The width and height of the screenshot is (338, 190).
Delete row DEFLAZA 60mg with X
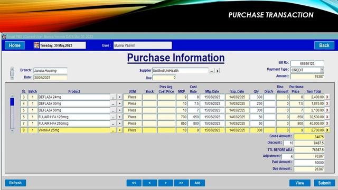[327, 110]
